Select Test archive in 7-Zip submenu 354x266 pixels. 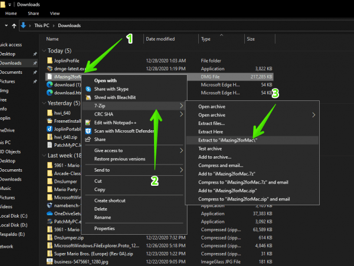point(252,149)
